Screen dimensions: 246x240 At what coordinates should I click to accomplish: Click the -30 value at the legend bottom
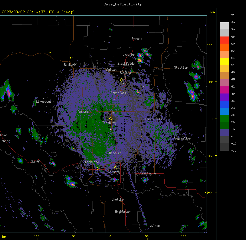pos(234,150)
